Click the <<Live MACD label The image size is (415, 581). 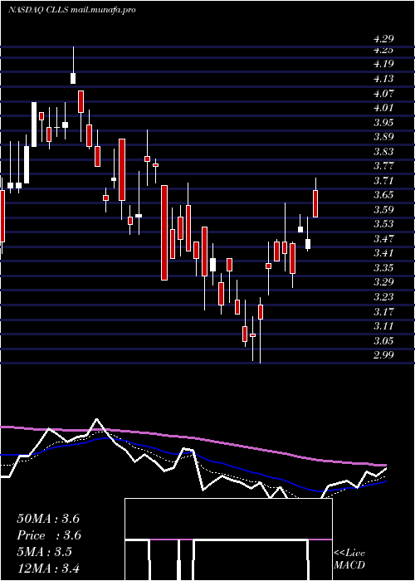[349, 559]
